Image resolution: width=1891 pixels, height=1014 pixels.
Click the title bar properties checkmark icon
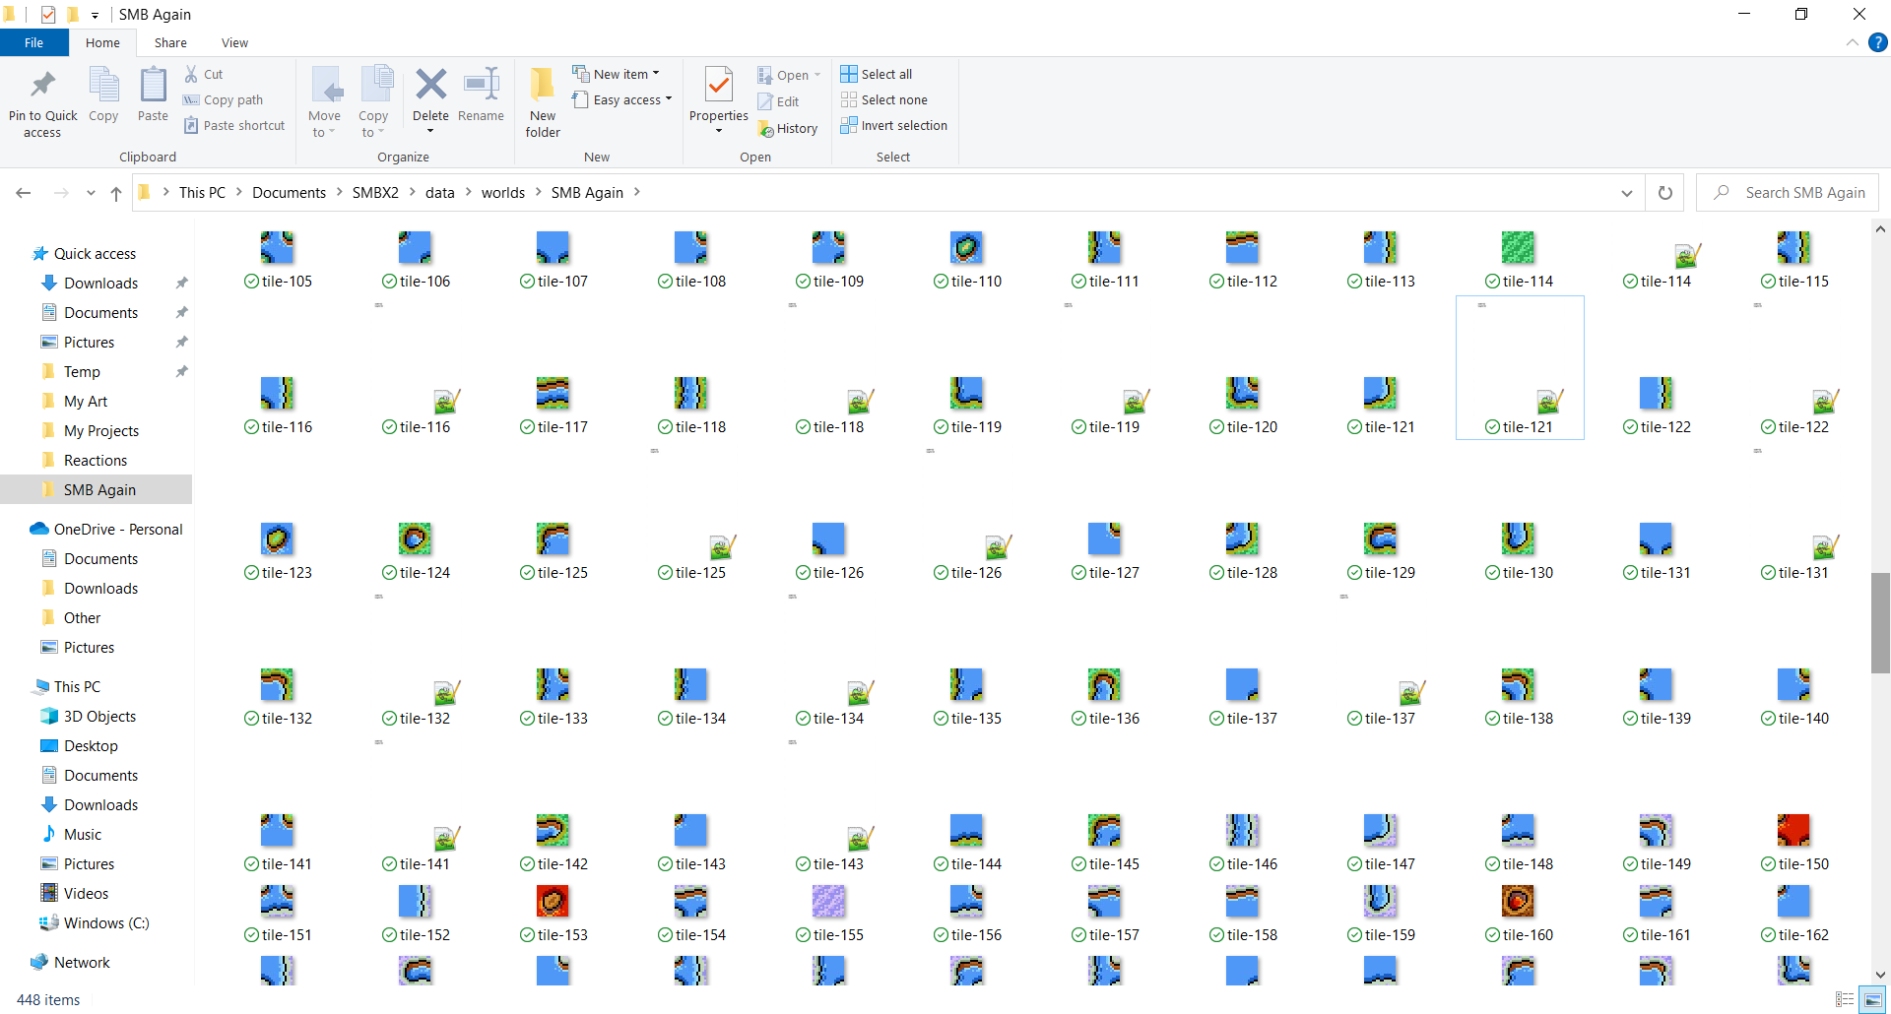pyautogui.click(x=48, y=15)
